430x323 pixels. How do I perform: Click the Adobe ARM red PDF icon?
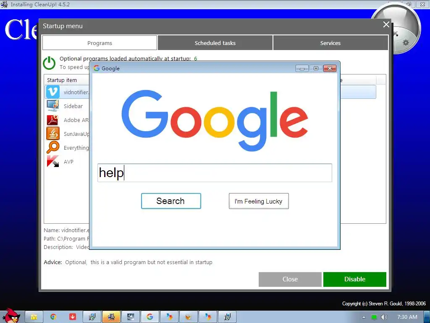coord(52,120)
